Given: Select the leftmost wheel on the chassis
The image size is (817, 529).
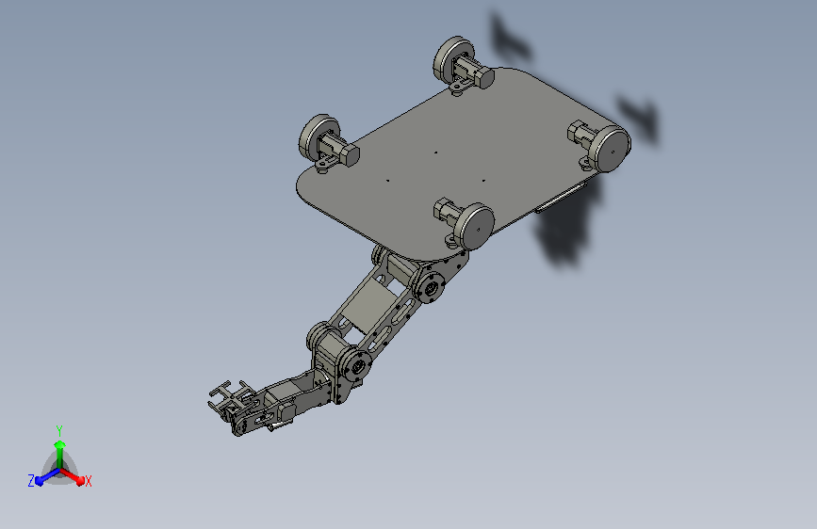Looking at the screenshot, I should 319,137.
